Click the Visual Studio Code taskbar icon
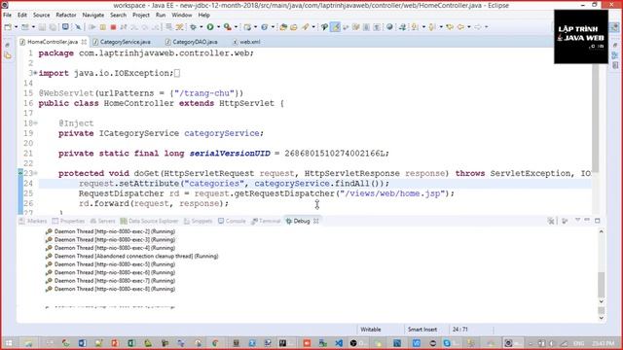The width and height of the screenshot is (623, 350). point(339,343)
